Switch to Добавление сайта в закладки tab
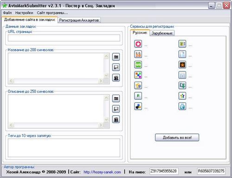 pyautogui.click(x=30, y=19)
